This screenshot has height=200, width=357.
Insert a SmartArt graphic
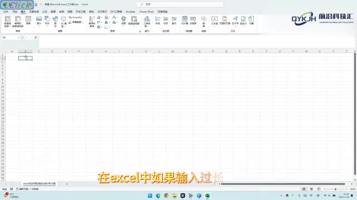[75, 17]
